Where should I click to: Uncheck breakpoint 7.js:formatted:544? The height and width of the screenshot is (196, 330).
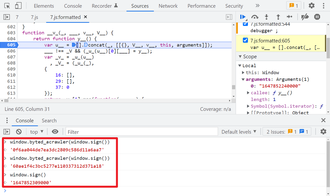[245, 24]
